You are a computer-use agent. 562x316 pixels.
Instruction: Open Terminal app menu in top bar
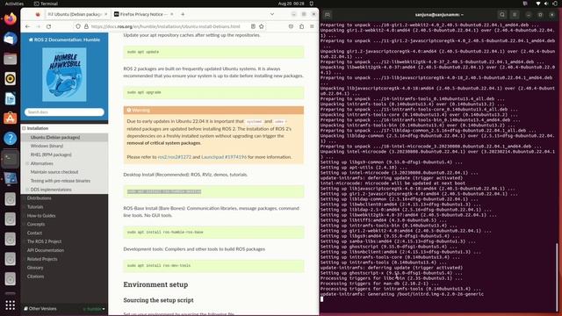(x=46, y=4)
